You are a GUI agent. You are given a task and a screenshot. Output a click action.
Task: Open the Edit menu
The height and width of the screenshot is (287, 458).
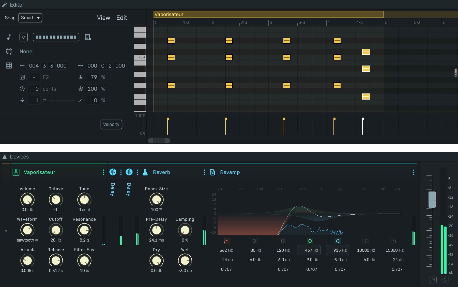121,18
